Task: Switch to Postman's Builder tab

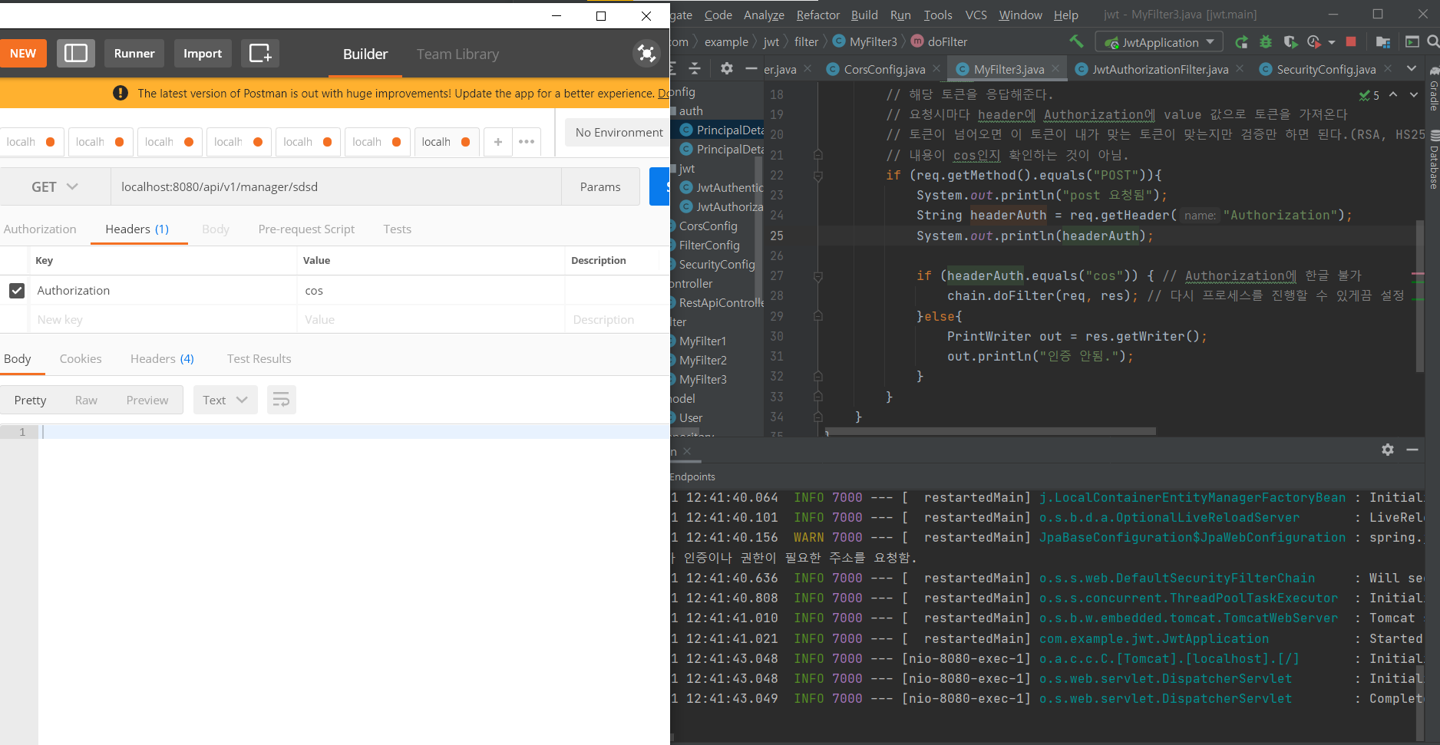Action: [x=365, y=54]
